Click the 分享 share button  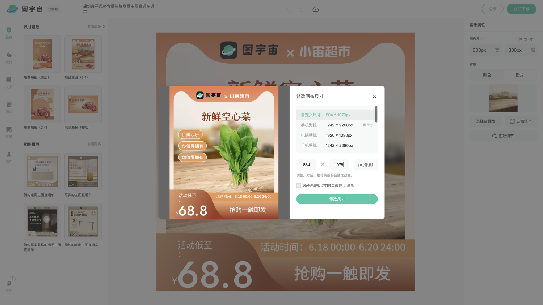[x=492, y=9]
